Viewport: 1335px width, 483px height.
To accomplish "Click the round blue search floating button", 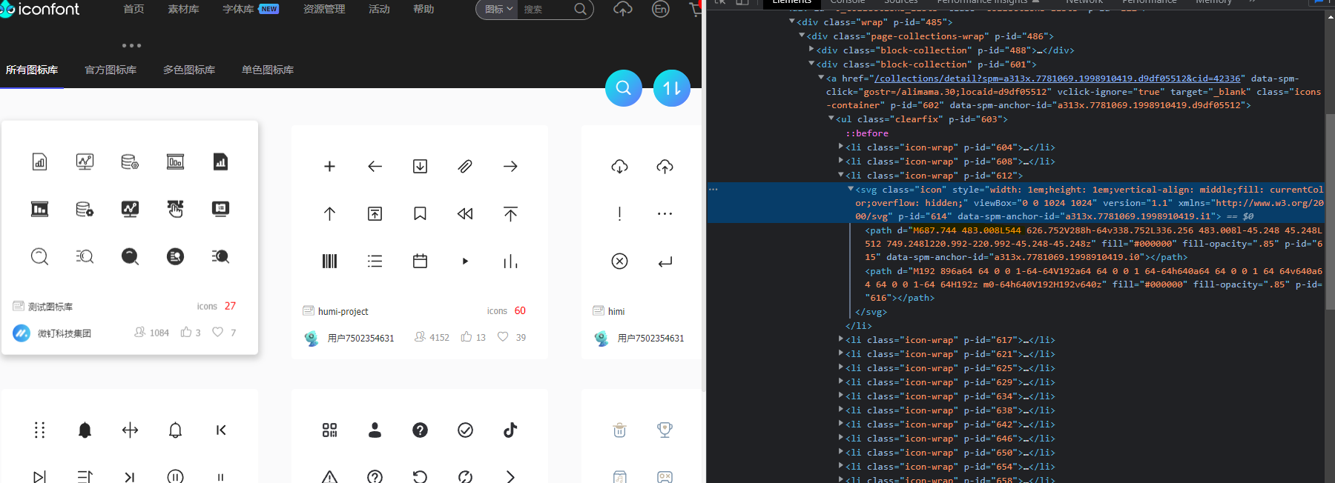I will click(x=624, y=88).
